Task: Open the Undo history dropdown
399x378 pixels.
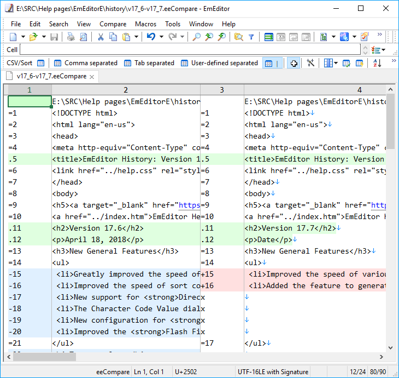Action: click(161, 37)
